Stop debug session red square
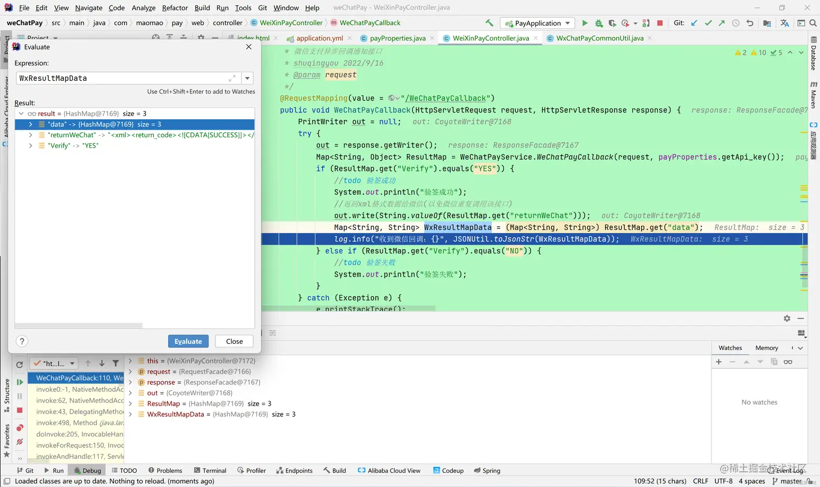Screen dimensions: 820x487 coord(20,411)
